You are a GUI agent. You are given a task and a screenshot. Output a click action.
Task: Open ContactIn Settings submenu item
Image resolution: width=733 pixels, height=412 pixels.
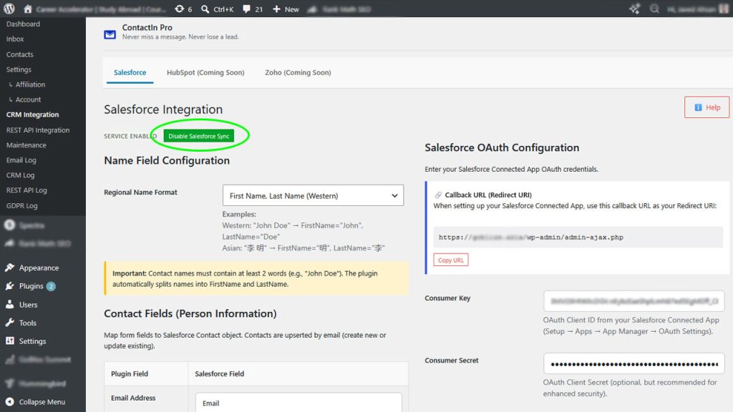pyautogui.click(x=19, y=69)
